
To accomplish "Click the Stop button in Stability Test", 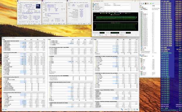I will point(100,35).
